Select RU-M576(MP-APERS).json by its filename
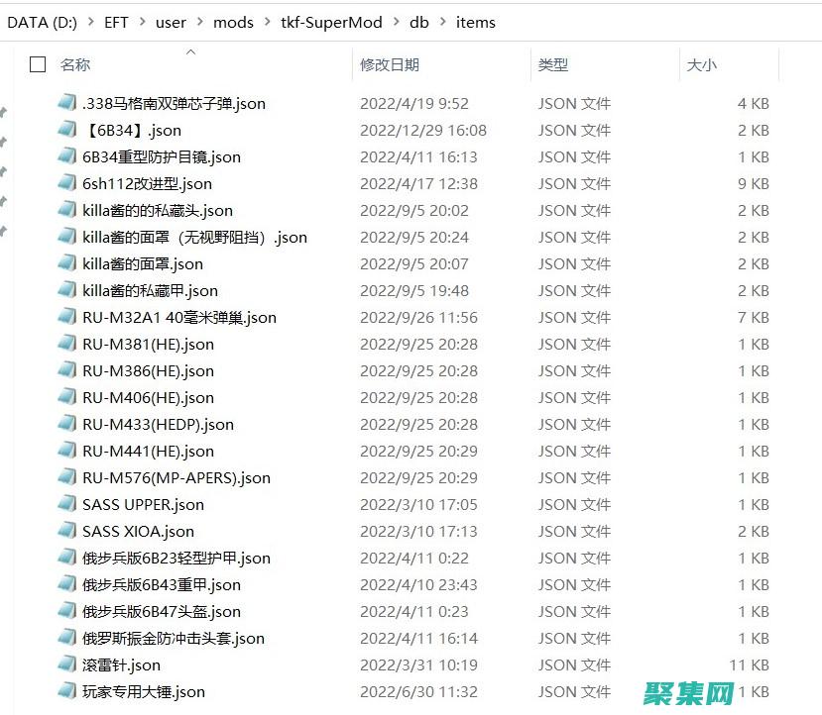This screenshot has height=715, width=822. (x=175, y=477)
